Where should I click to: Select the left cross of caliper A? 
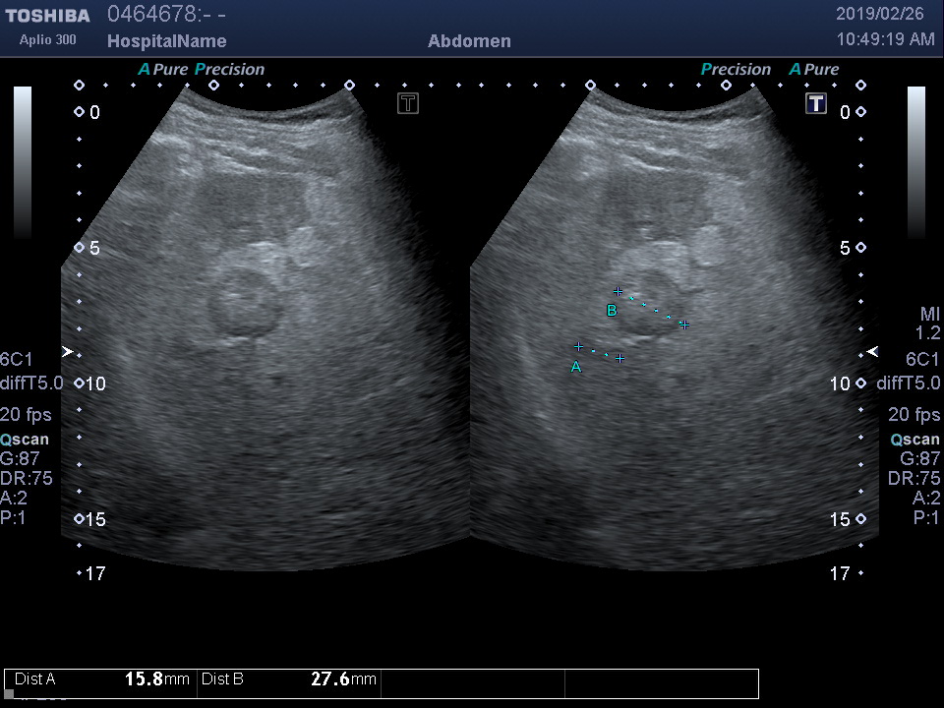[579, 346]
